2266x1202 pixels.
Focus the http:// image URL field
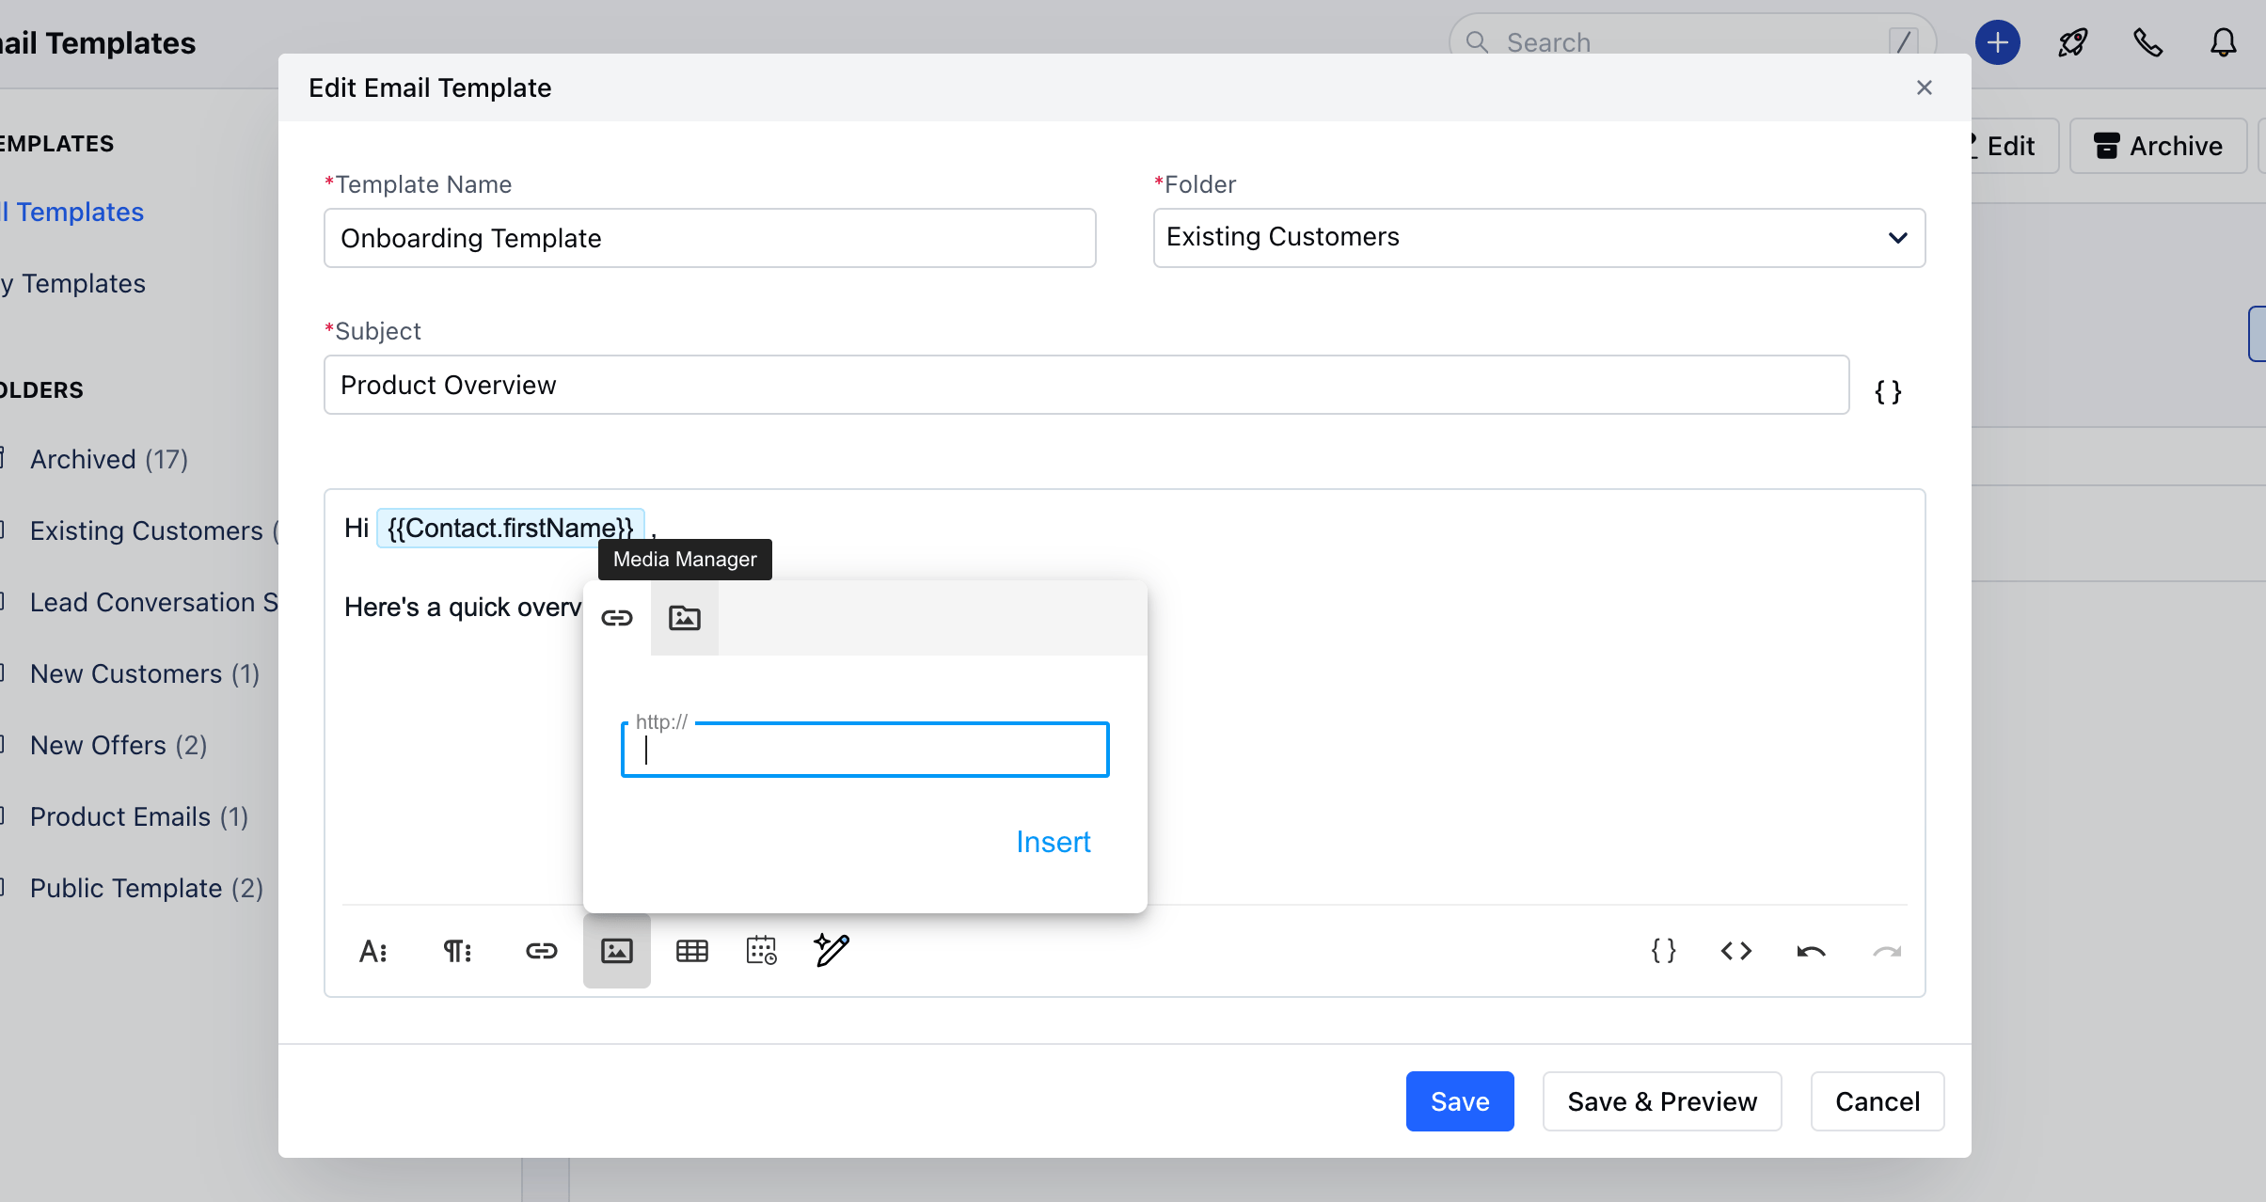tap(864, 750)
